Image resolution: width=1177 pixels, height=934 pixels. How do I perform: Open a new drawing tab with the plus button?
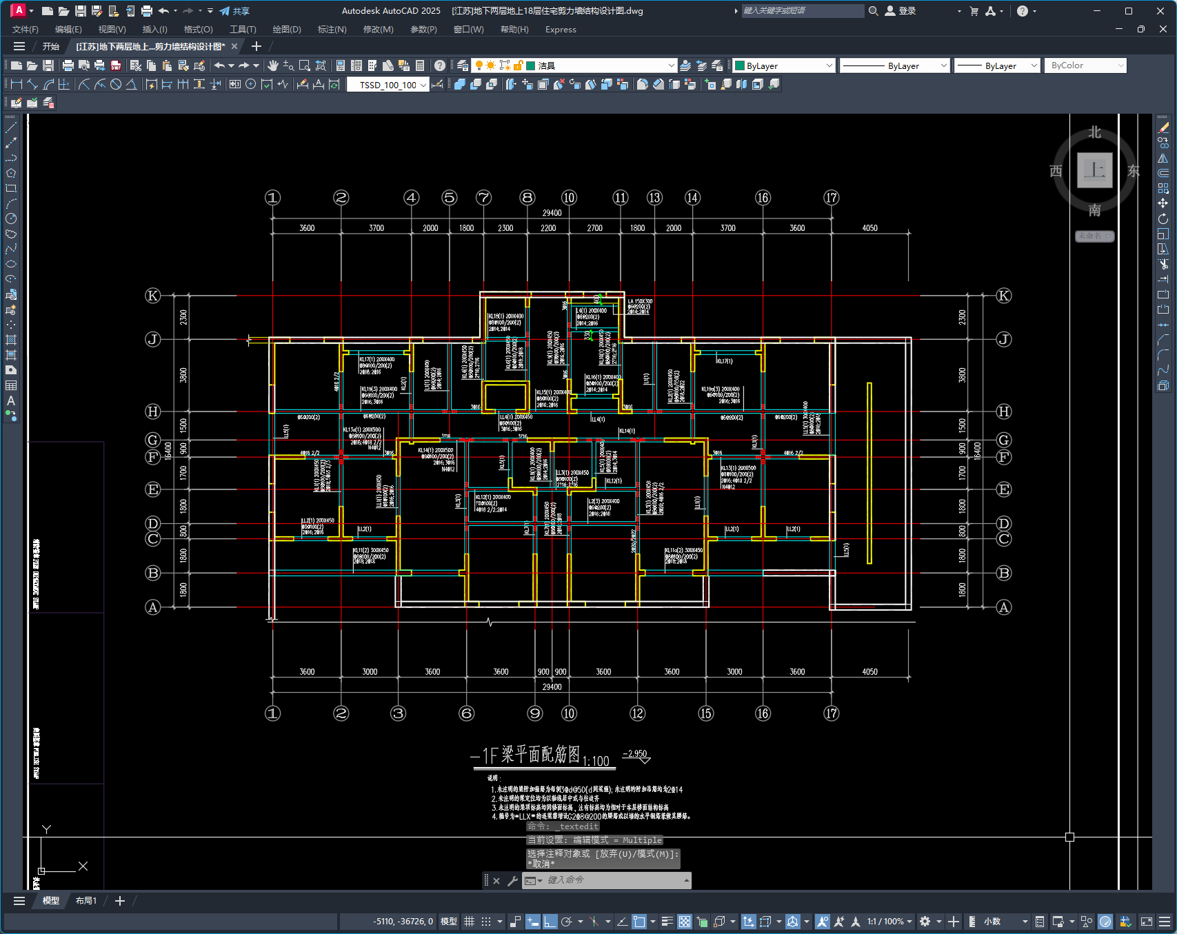[x=256, y=46]
